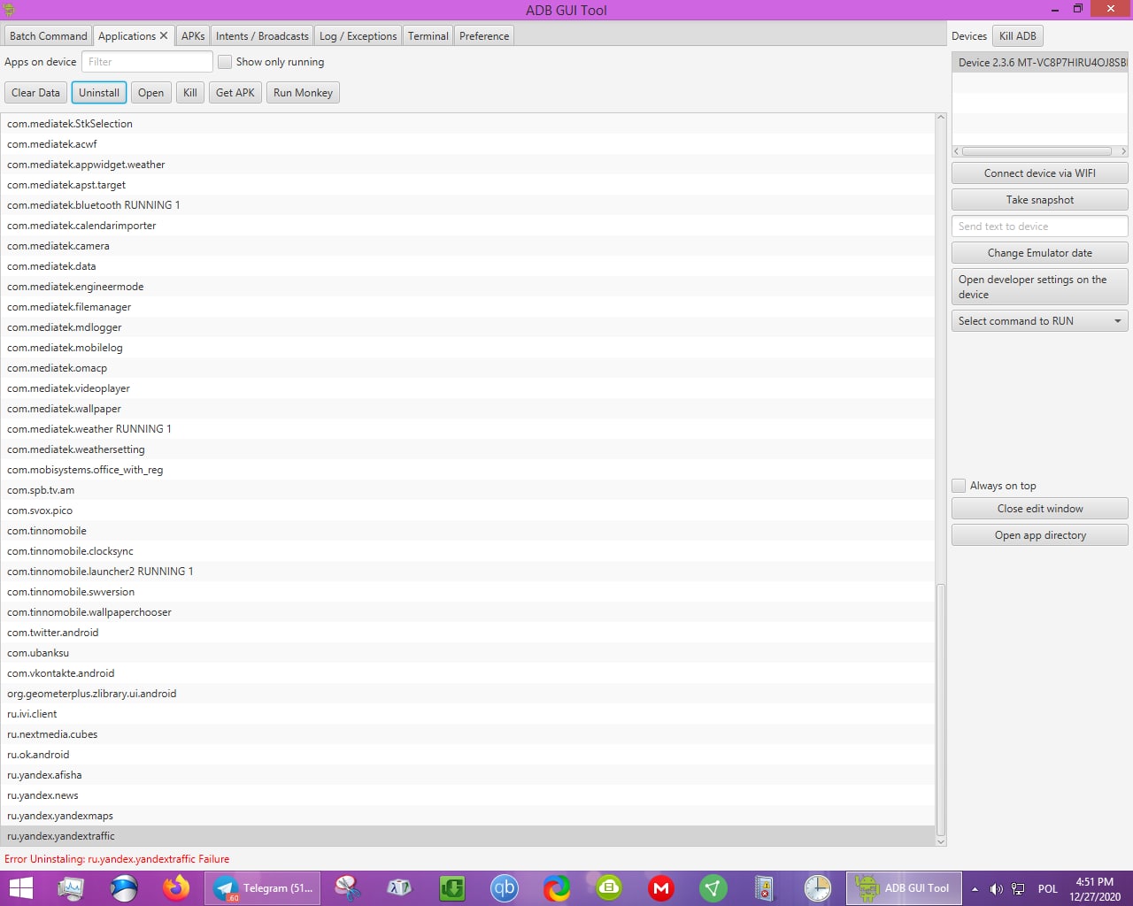This screenshot has width=1133, height=906.
Task: Select ru.yandex.yandextraffic highlighted row
Action: coord(467,836)
